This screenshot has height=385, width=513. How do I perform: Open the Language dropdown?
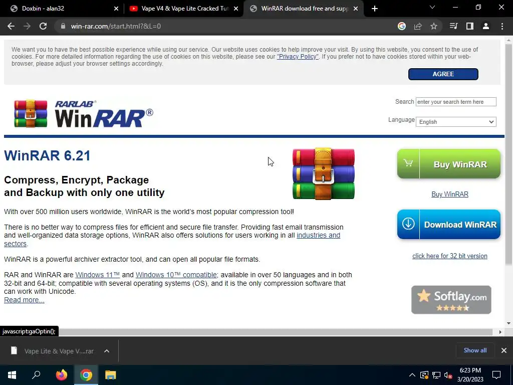[456, 122]
